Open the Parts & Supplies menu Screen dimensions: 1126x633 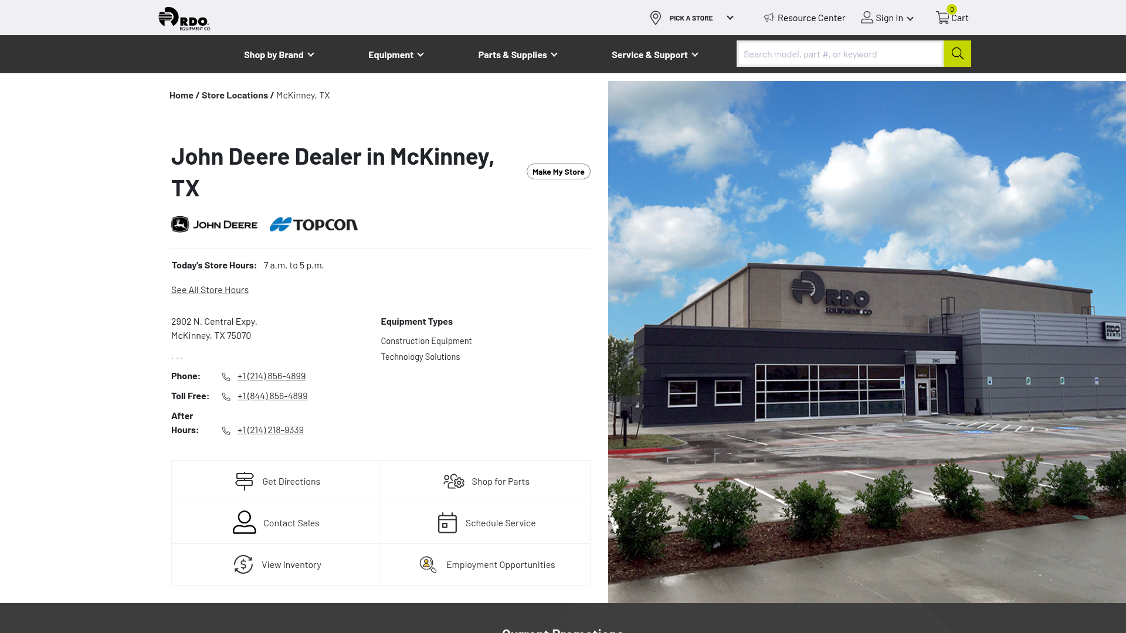coord(517,54)
